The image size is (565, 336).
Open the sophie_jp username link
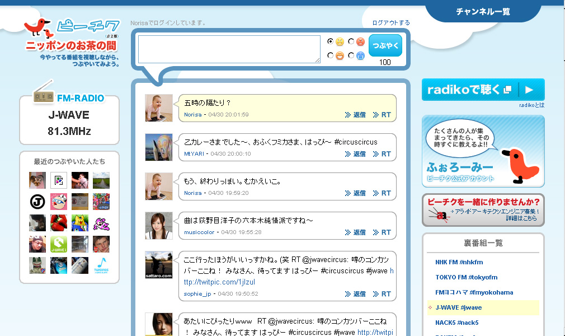click(x=197, y=294)
